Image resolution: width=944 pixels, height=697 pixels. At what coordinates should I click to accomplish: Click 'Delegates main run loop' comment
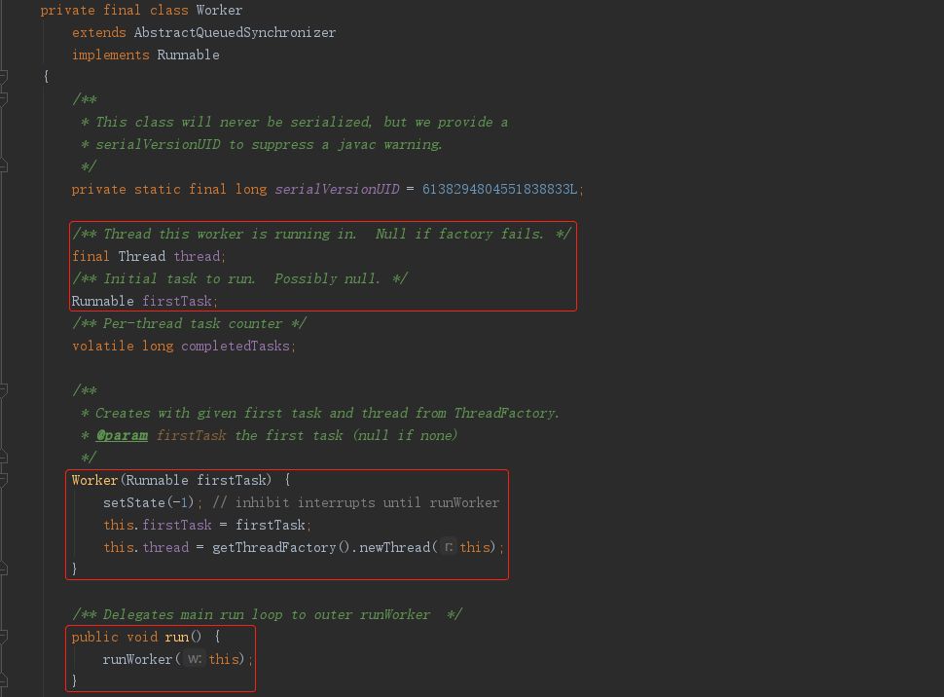(x=267, y=614)
